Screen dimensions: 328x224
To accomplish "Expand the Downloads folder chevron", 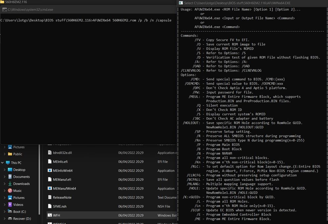I will (5, 184).
